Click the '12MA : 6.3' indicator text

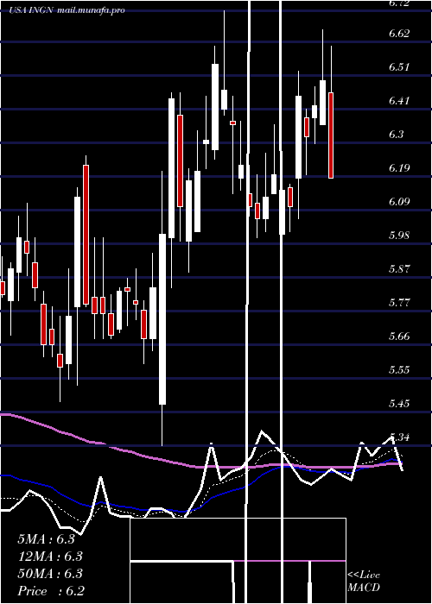[50, 557]
